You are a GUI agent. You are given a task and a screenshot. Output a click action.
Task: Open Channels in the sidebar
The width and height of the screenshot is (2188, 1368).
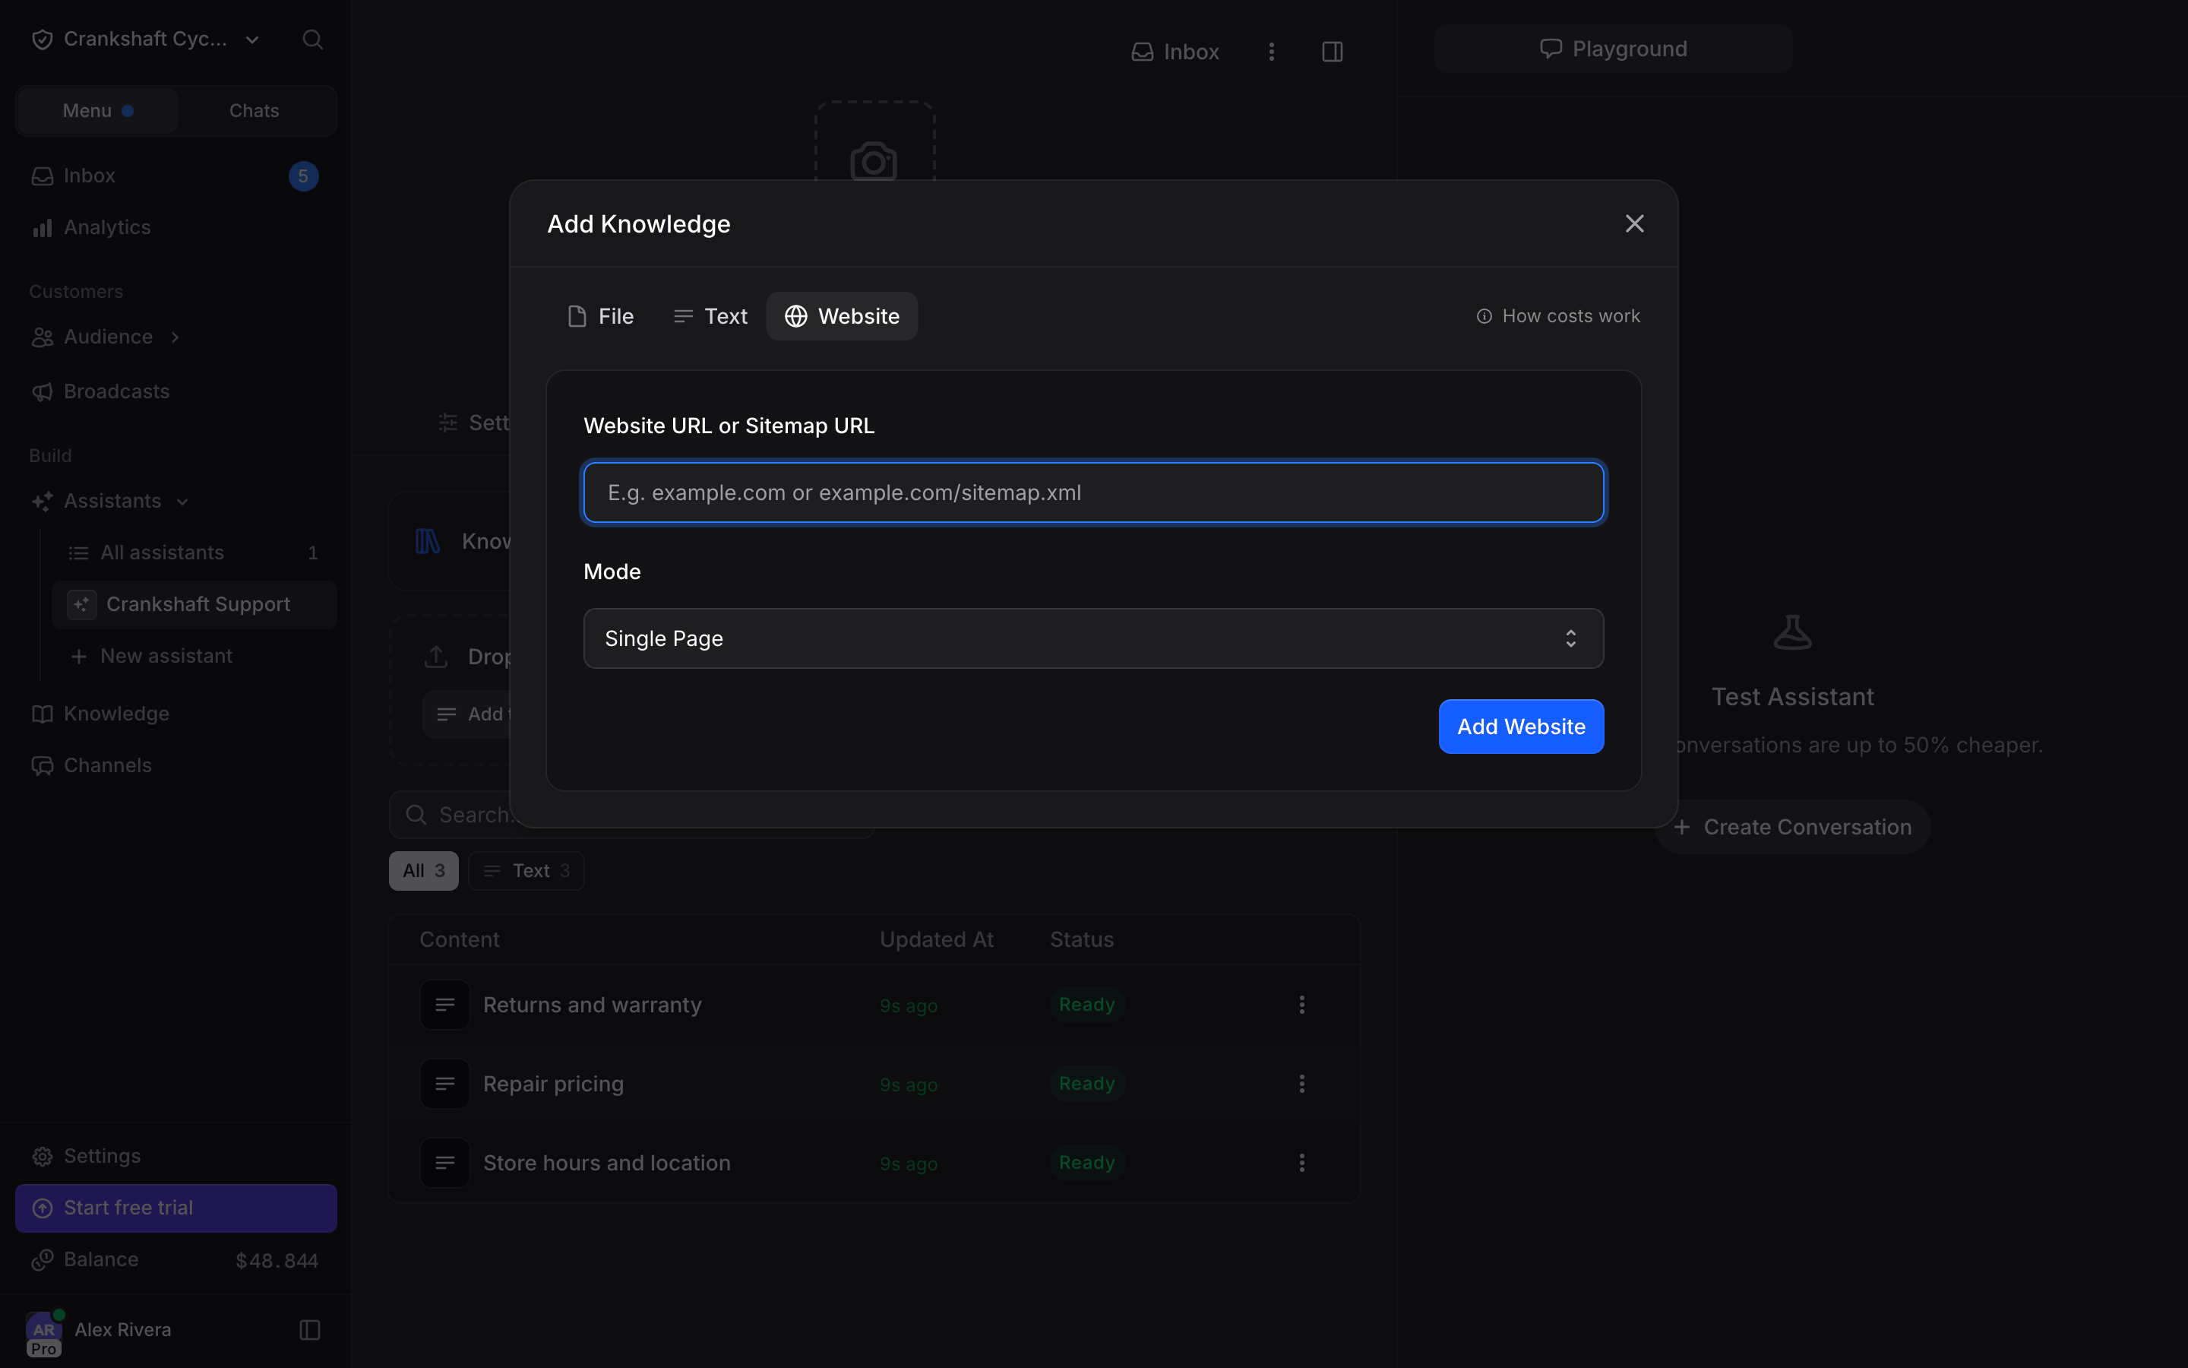click(175, 765)
